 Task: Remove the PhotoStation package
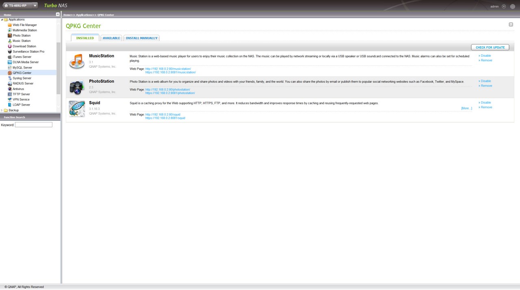(x=485, y=86)
